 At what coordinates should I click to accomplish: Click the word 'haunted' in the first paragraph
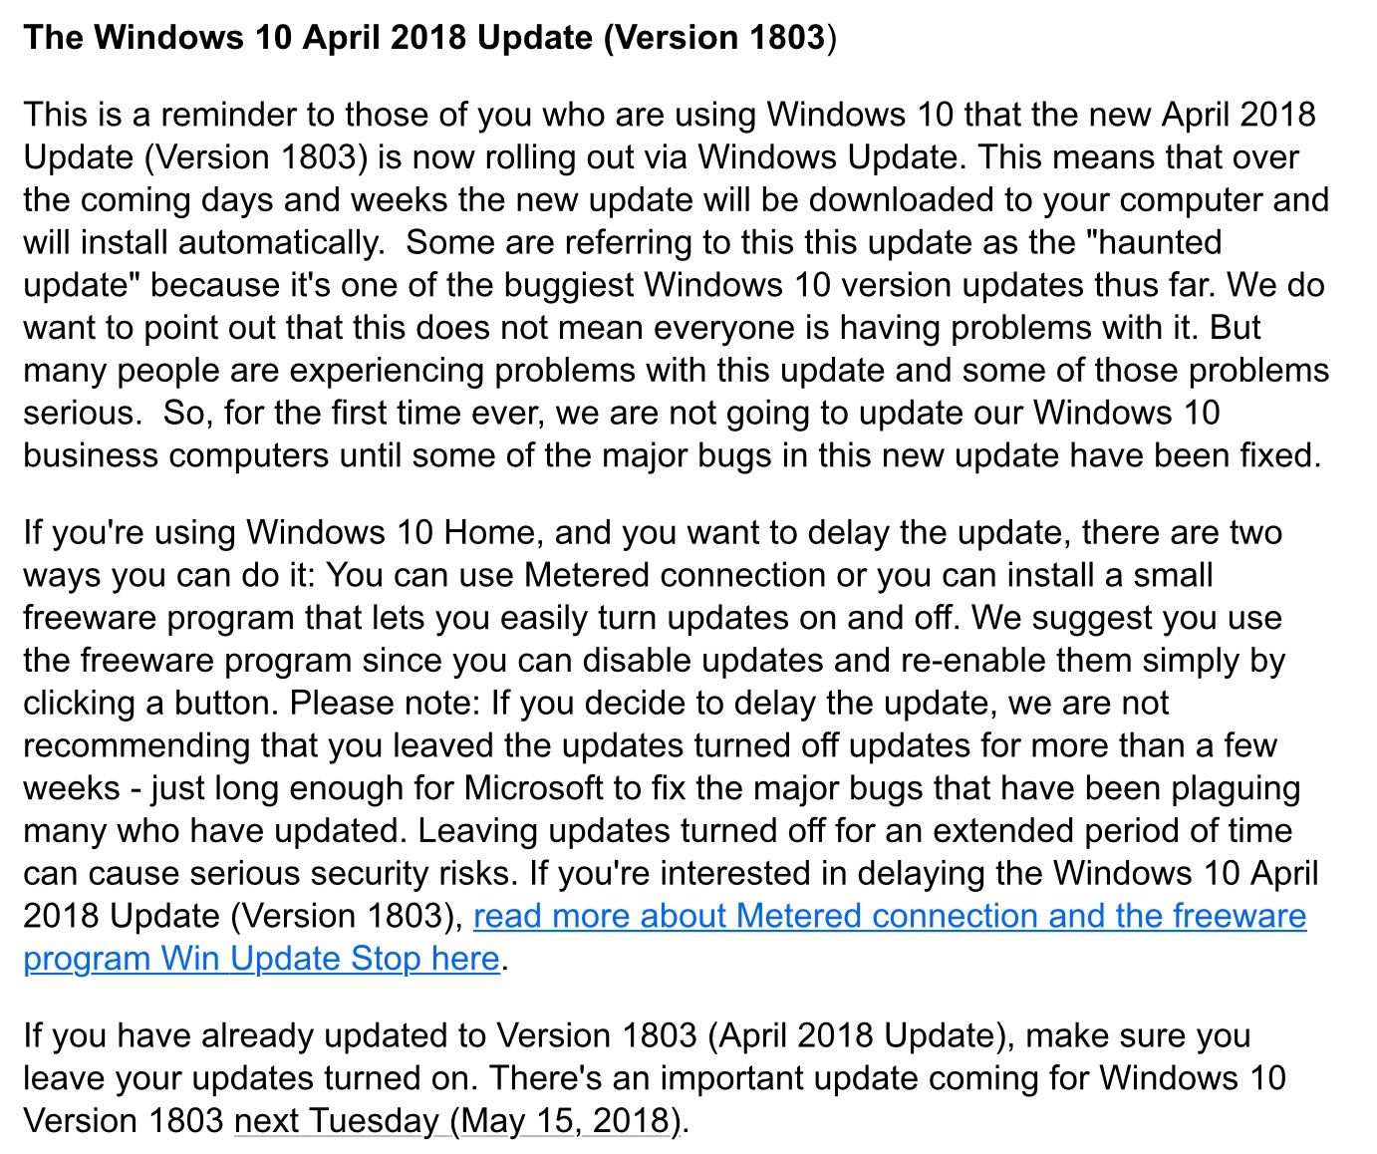tap(1157, 242)
